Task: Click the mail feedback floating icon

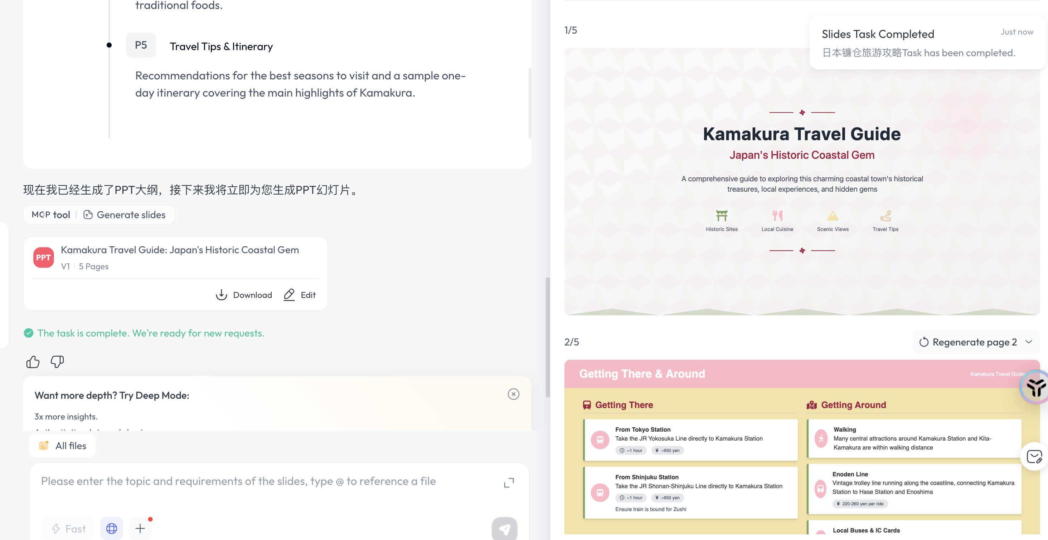Action: click(x=1034, y=457)
